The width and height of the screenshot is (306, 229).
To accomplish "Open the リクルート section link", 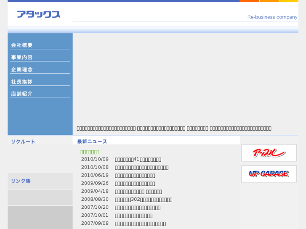I will (x=23, y=142).
